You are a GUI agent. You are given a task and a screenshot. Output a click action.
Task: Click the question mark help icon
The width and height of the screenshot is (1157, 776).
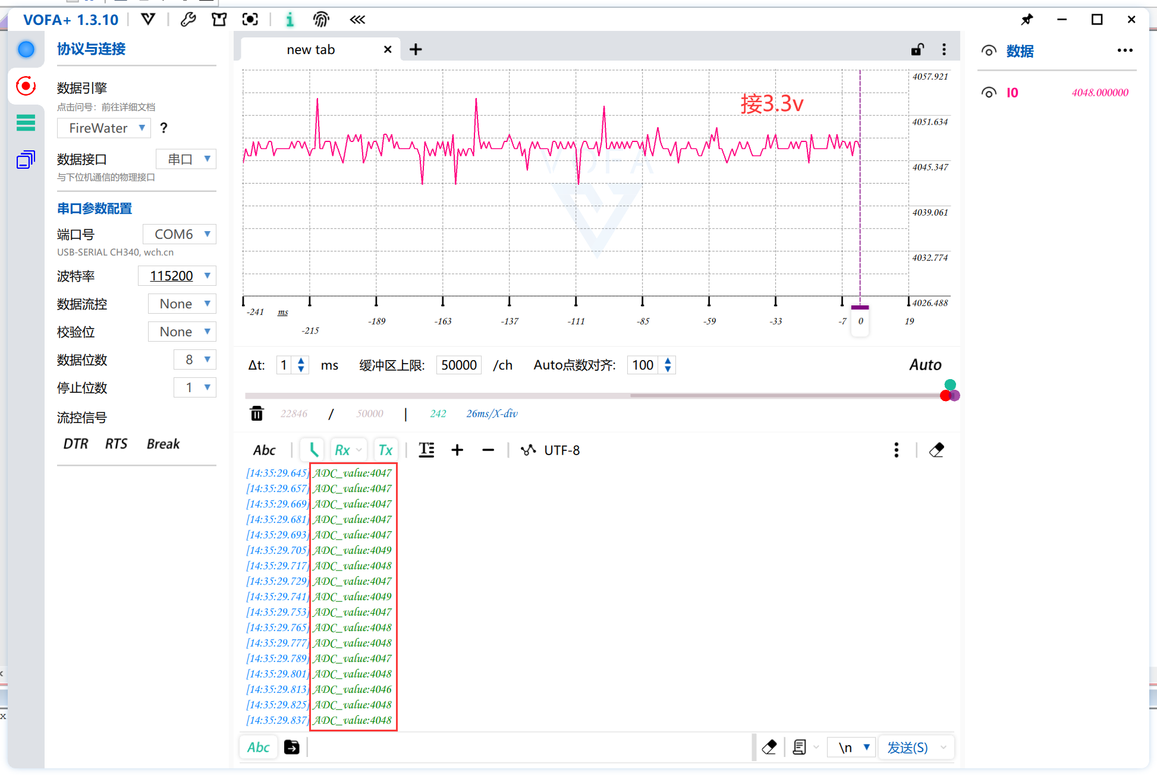point(164,128)
